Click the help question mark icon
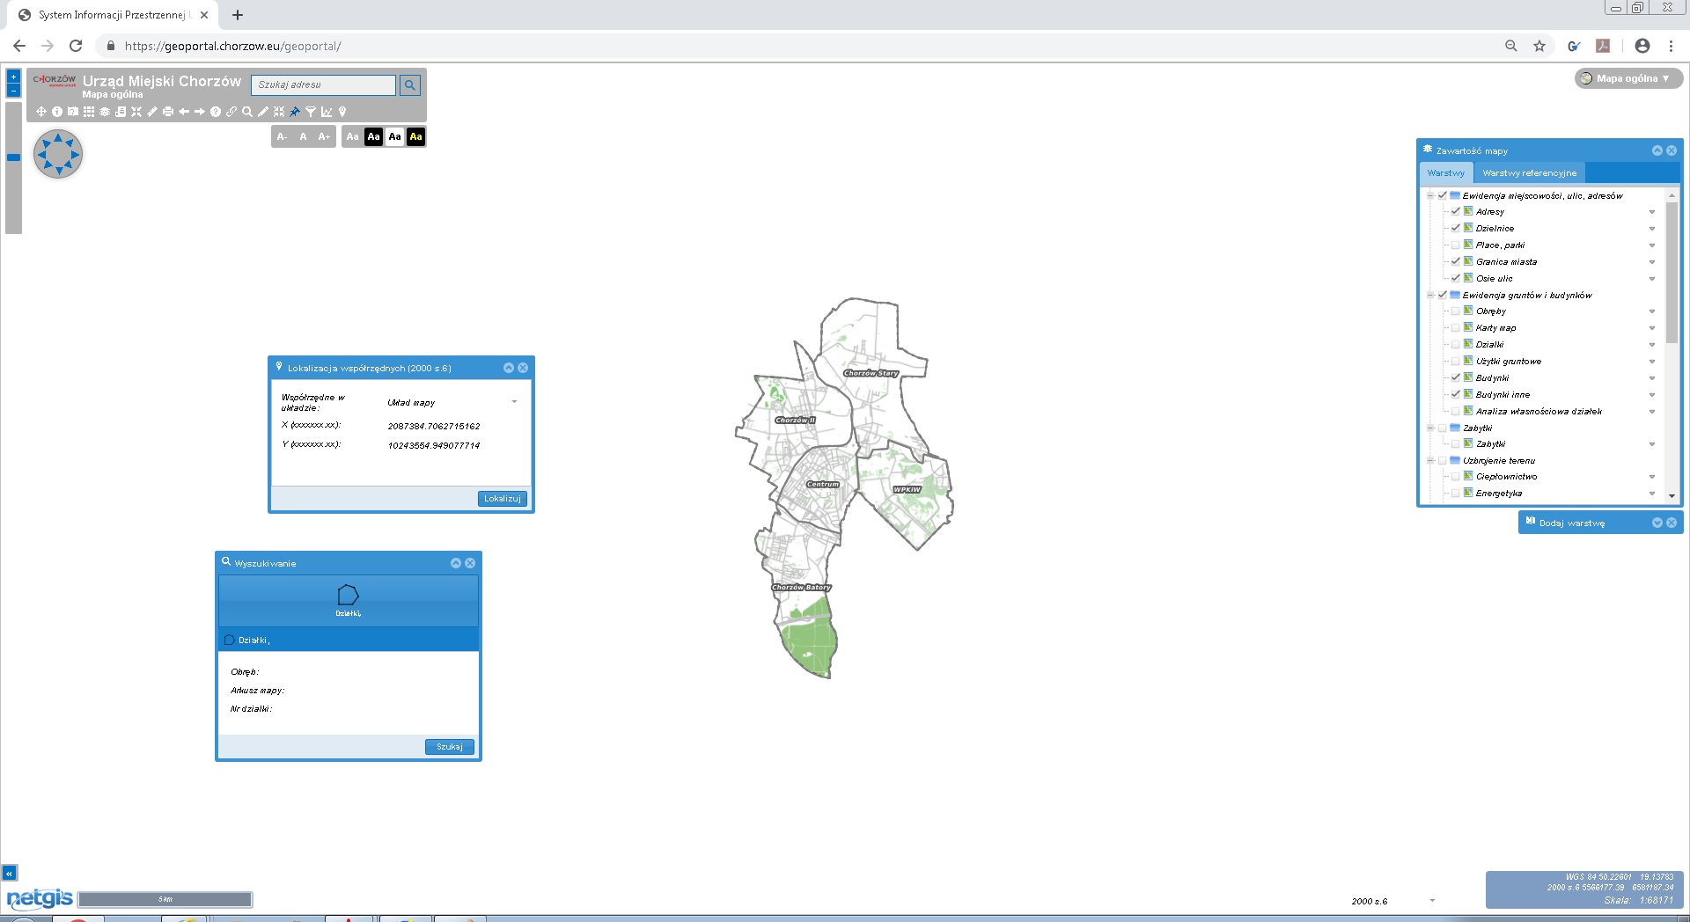This screenshot has height=922, width=1690. pyautogui.click(x=216, y=112)
